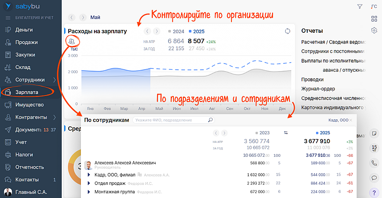Swap compared years with arrows icon
382x198 pixels.
pyautogui.click(x=286, y=133)
